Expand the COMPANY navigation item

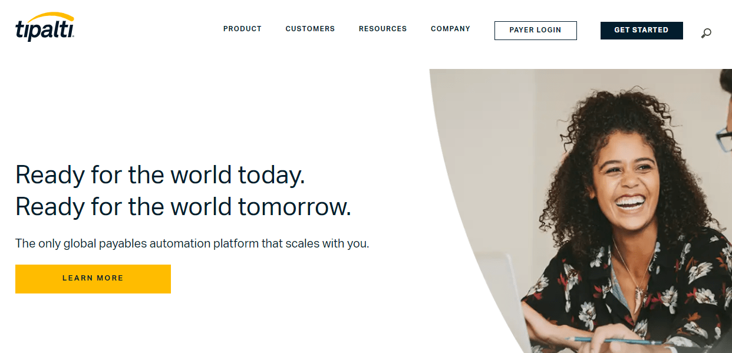450,29
